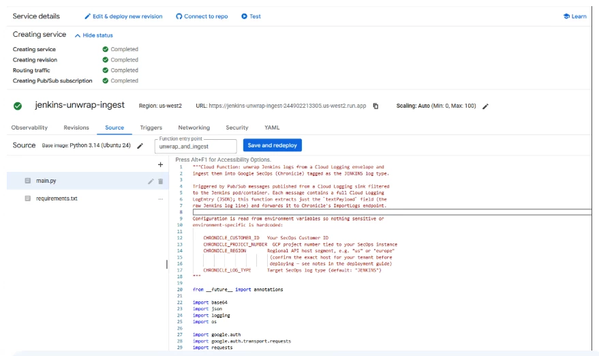Image resolution: width=599 pixels, height=356 pixels.
Task: Click the file panel splitter handle
Action: coord(167,264)
